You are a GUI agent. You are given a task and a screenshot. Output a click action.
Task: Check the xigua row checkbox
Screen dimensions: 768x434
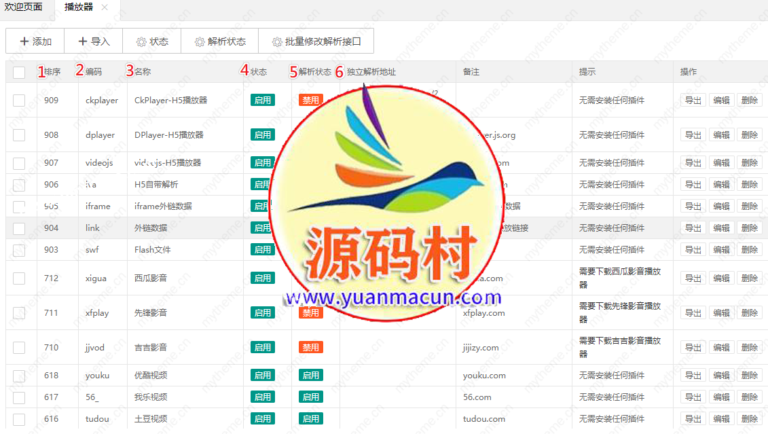coord(19,278)
